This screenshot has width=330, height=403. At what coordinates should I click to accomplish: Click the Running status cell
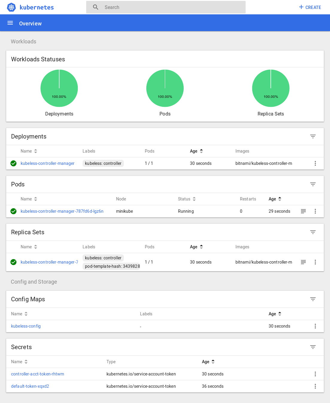pyautogui.click(x=186, y=211)
